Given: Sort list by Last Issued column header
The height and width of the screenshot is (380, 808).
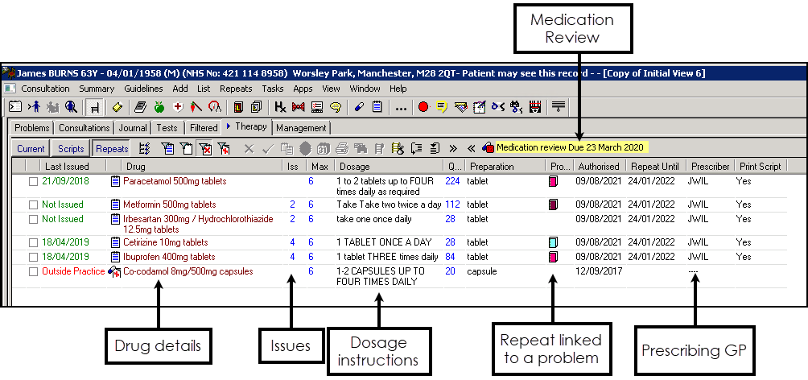Looking at the screenshot, I should pyautogui.click(x=67, y=167).
